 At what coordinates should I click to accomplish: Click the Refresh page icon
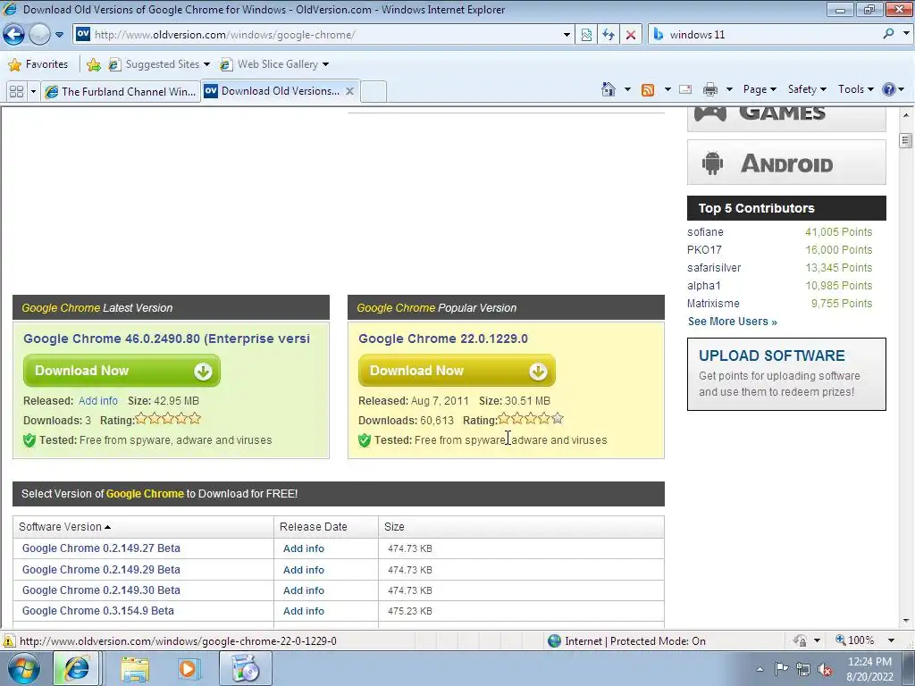point(608,35)
